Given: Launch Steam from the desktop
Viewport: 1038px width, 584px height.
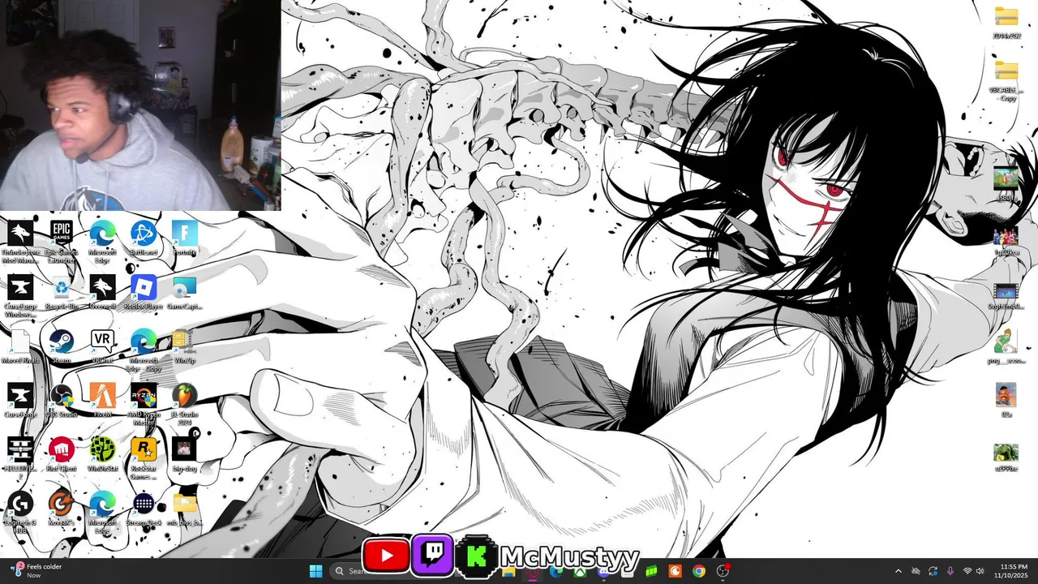Looking at the screenshot, I should point(62,346).
